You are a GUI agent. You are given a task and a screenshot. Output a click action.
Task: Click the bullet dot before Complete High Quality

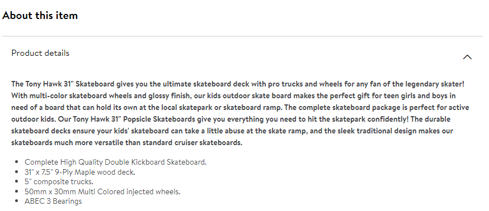coord(17,162)
